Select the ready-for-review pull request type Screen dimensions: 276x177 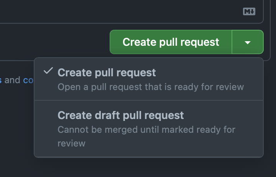click(x=149, y=79)
